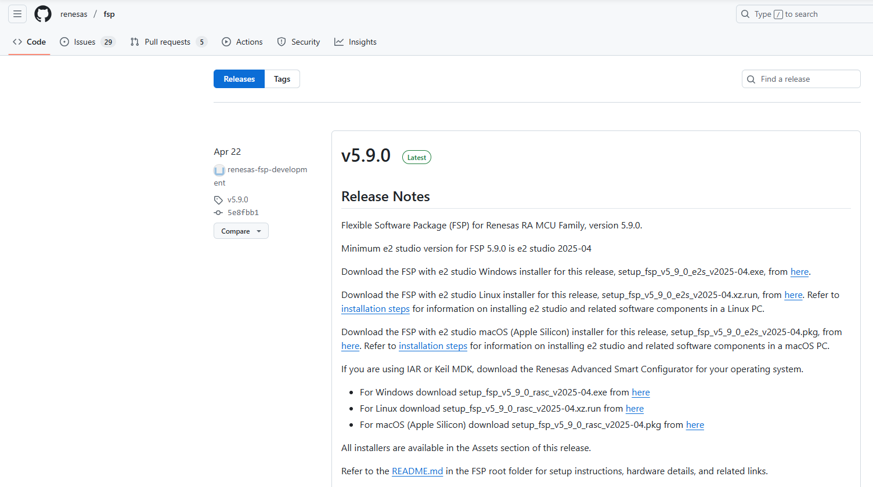Open the renesas owner profile link
The image size is (873, 487).
pos(74,14)
